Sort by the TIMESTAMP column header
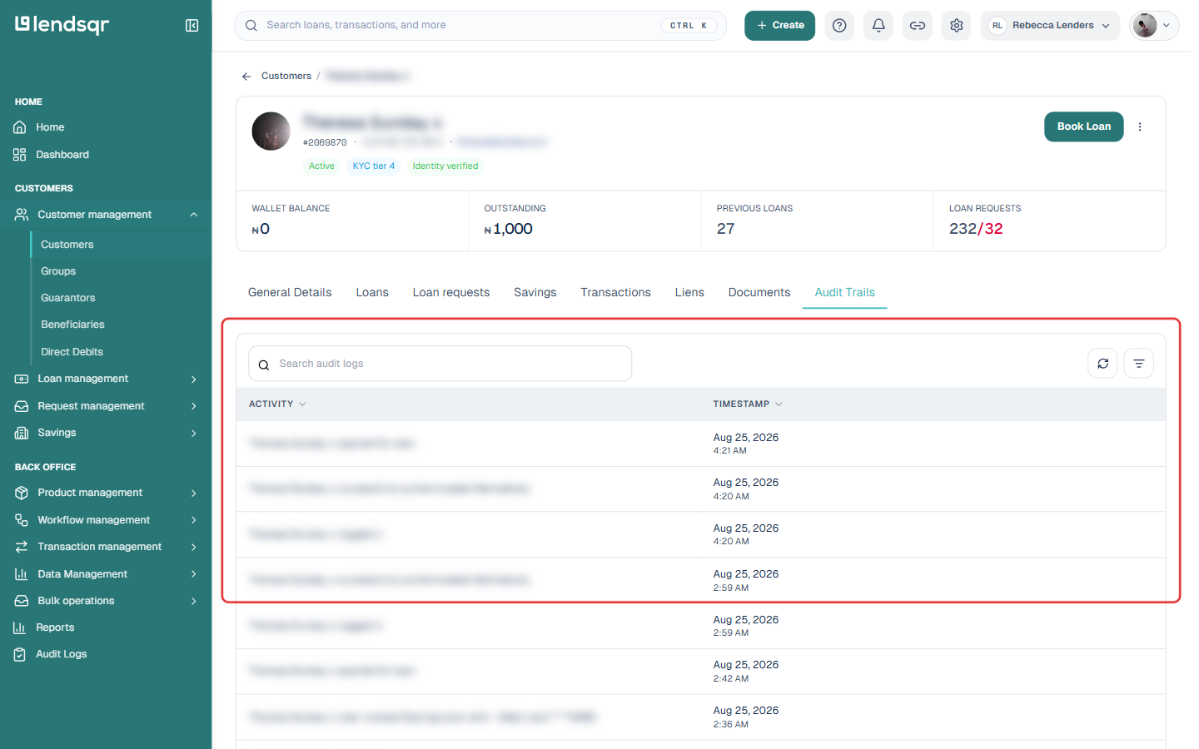The height and width of the screenshot is (749, 1199). pos(748,404)
